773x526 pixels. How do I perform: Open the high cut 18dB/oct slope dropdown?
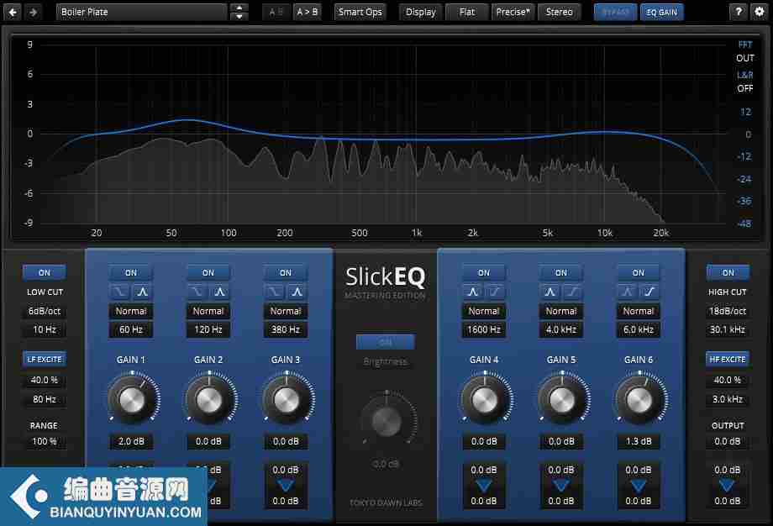(728, 311)
